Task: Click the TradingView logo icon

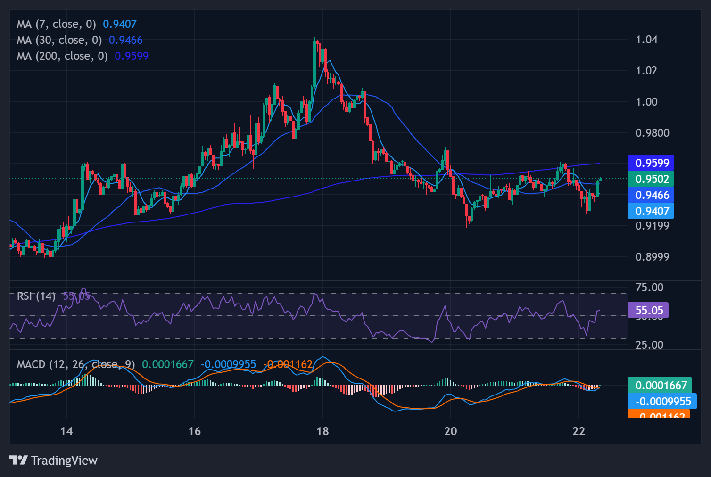Action: [18, 460]
